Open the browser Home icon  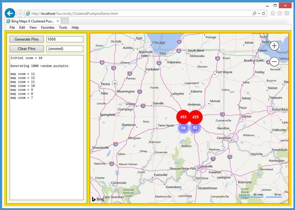pyautogui.click(x=273, y=13)
